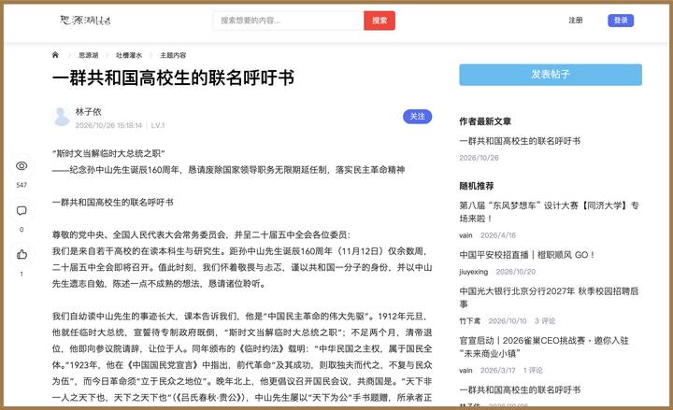Click the 1 评论 comment count

[533, 370]
